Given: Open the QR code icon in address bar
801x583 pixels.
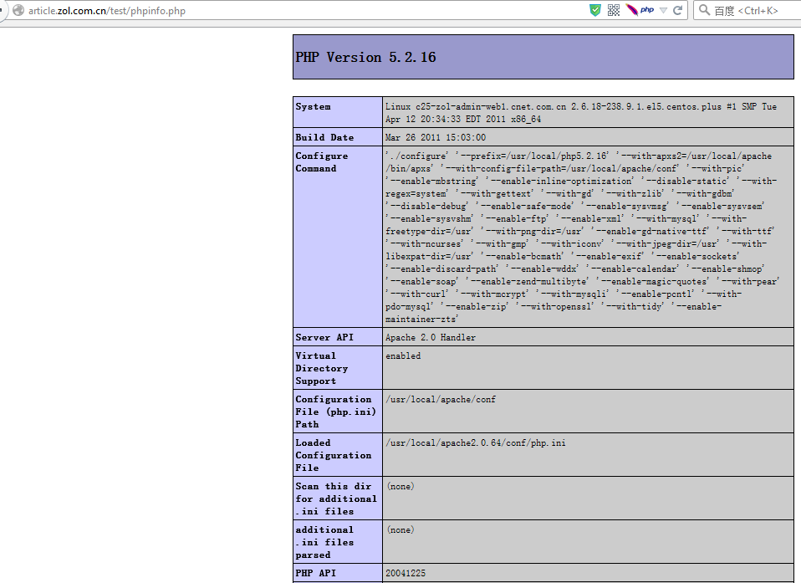Looking at the screenshot, I should [614, 10].
